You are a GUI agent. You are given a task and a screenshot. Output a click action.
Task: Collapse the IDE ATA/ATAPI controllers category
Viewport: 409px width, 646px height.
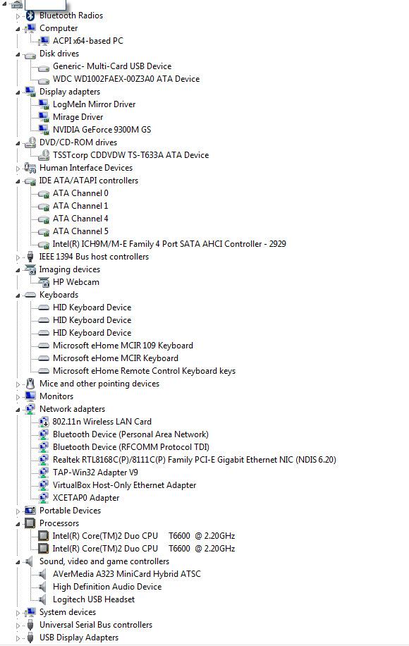click(18, 181)
